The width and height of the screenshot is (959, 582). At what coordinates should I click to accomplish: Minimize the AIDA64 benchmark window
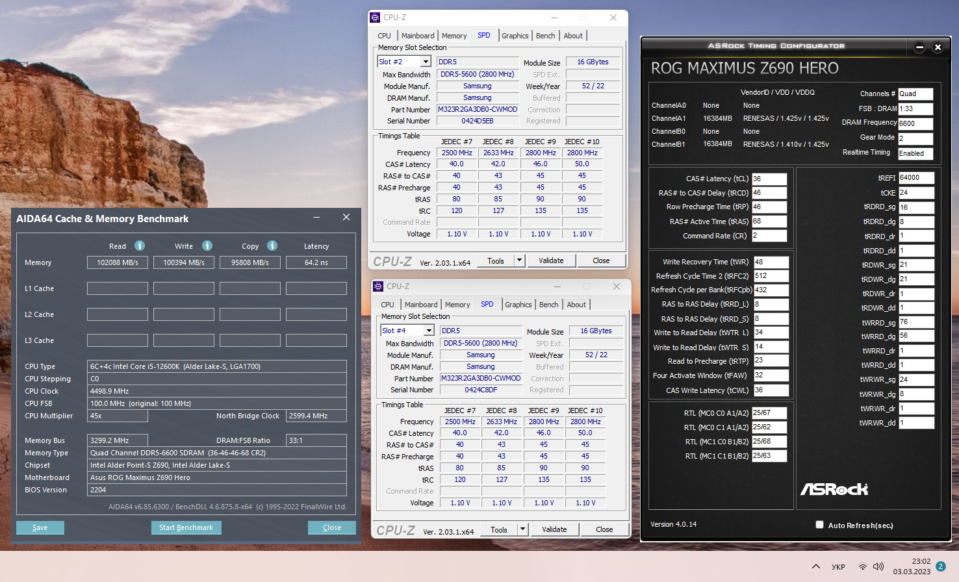316,217
